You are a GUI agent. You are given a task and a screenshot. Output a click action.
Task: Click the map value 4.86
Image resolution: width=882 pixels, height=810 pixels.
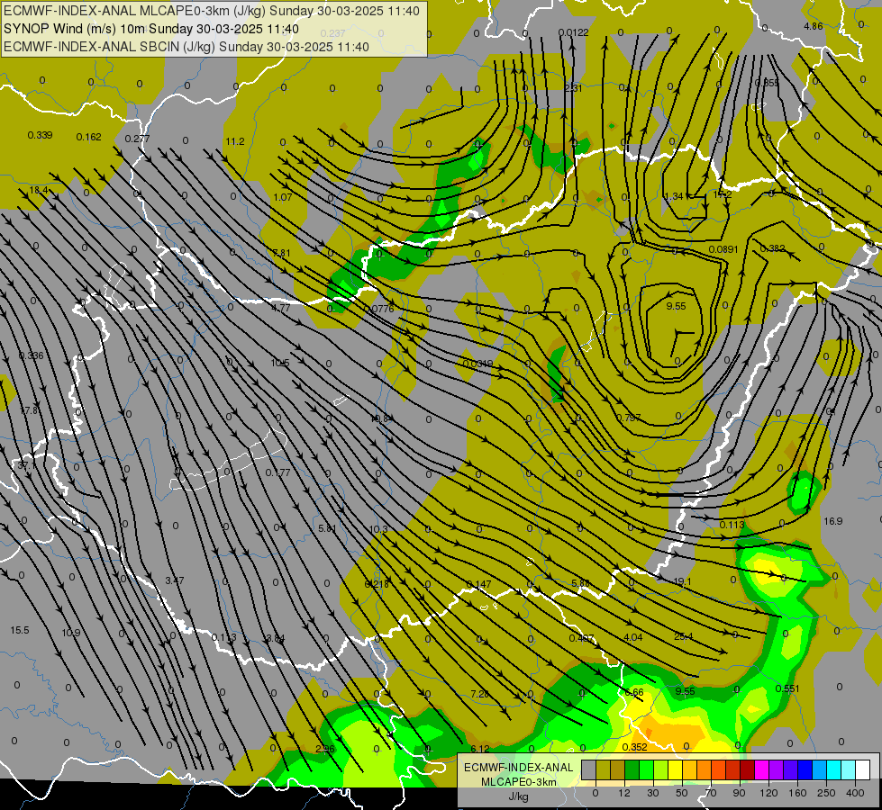click(814, 26)
